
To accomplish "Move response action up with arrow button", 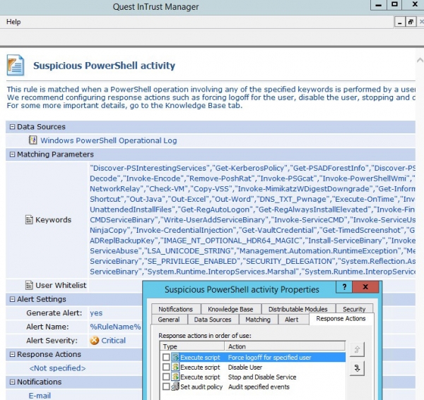I will tap(357, 349).
